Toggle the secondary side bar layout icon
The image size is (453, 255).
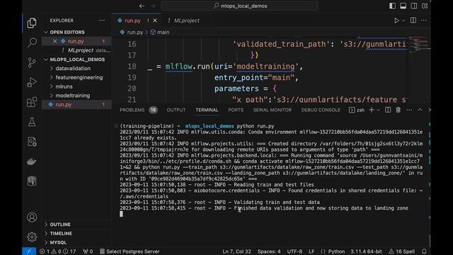pos(413,6)
